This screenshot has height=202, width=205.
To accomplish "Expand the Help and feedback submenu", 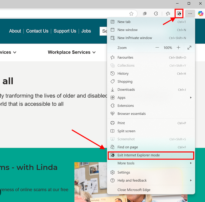I will [151, 181].
